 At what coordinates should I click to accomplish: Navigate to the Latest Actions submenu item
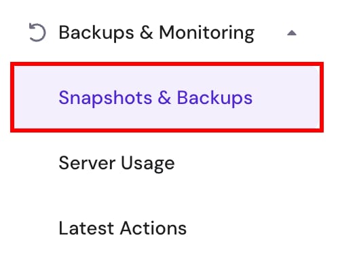pos(122,228)
